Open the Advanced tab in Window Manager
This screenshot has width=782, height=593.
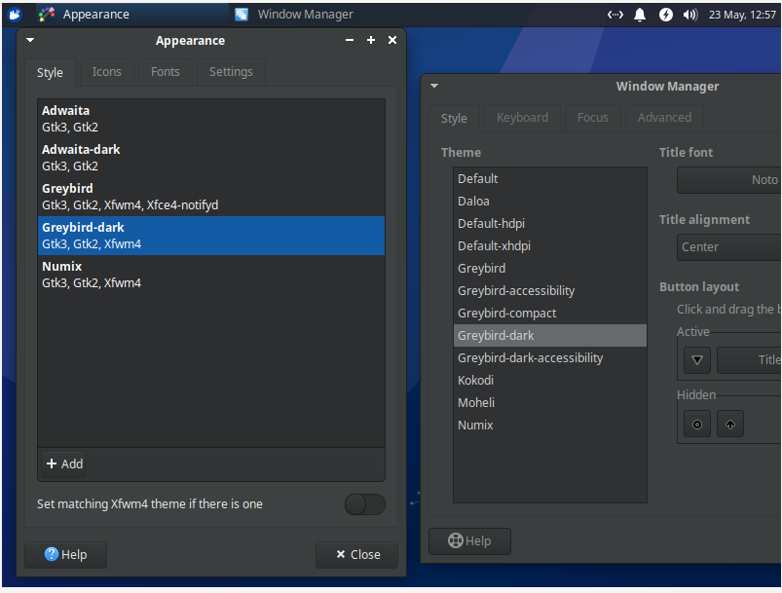(x=663, y=117)
